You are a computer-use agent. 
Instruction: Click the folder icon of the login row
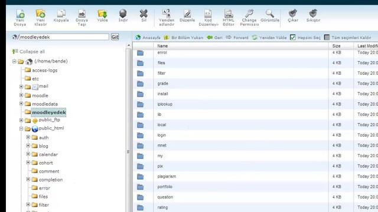[141, 135]
